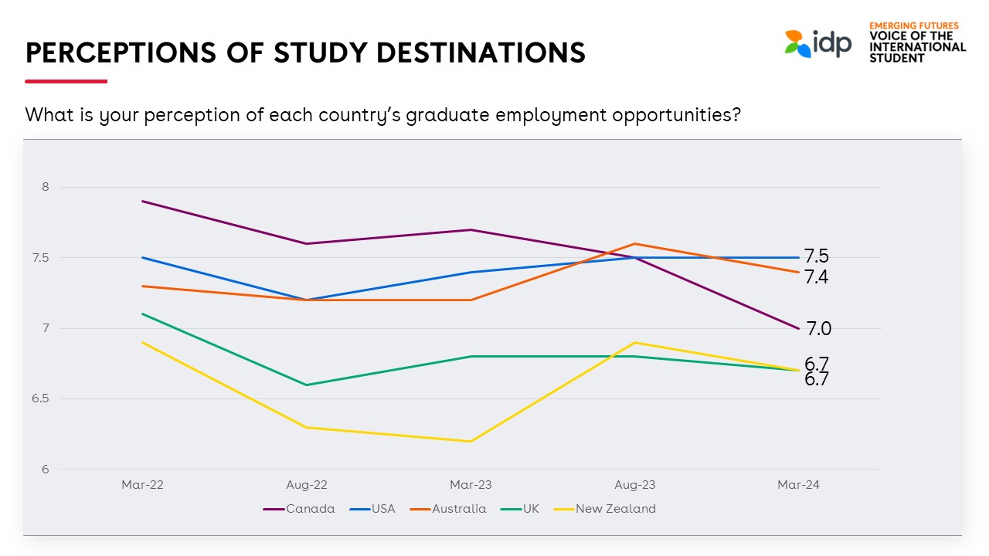Click the red underline beneath the title

(66, 81)
